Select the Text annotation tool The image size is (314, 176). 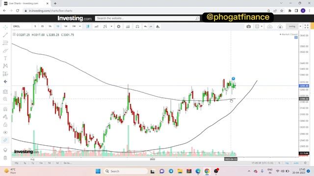(x=5, y=58)
